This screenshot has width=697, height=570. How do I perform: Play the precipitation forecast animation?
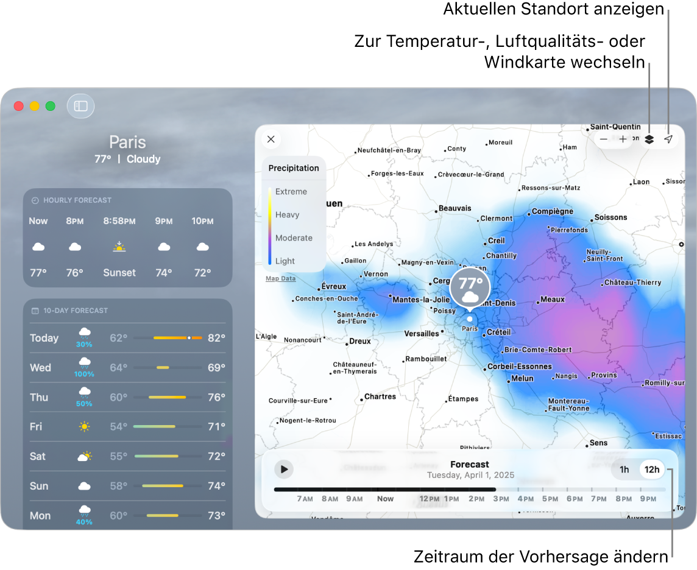pos(283,469)
